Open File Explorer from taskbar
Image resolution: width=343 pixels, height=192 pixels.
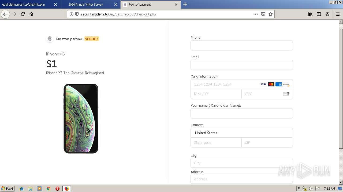tap(30, 189)
